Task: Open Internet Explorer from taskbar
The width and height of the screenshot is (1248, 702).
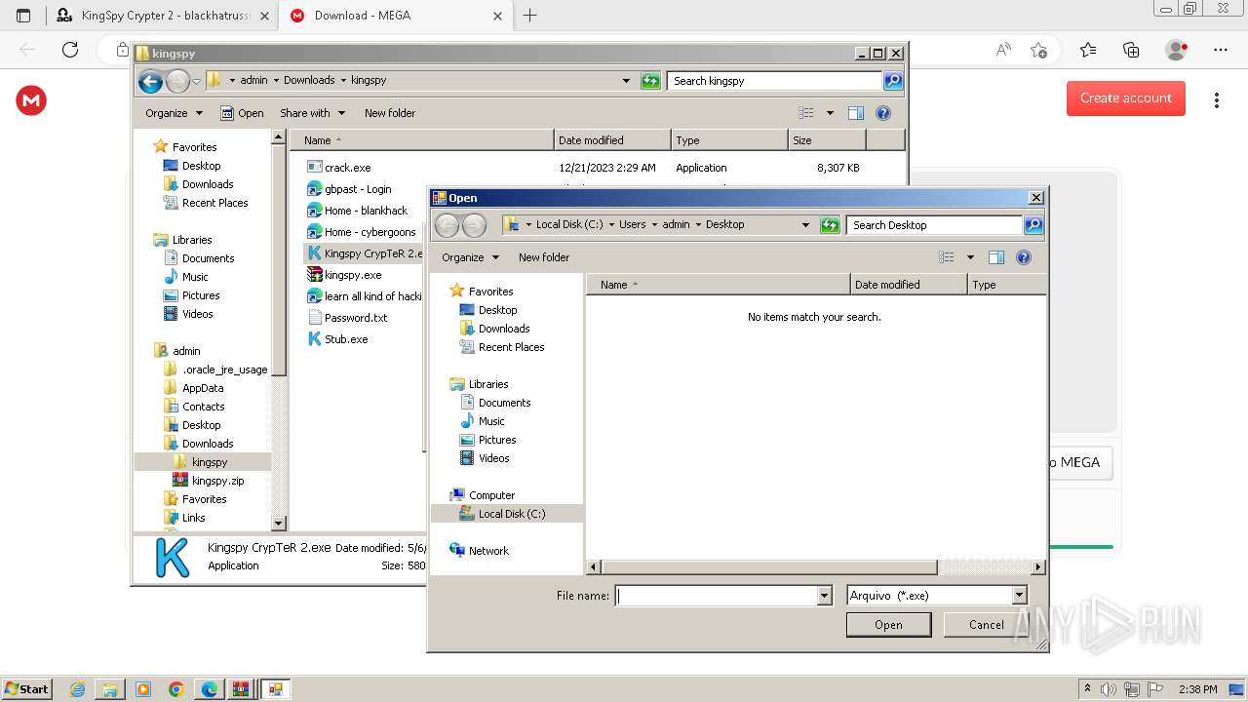Action: [78, 689]
